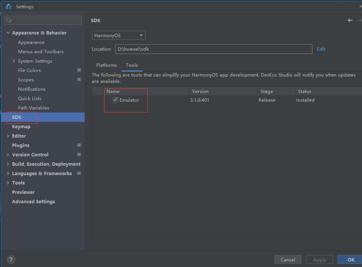Uncheck the Emulator checkbox
The image size is (362, 267).
pyautogui.click(x=115, y=100)
